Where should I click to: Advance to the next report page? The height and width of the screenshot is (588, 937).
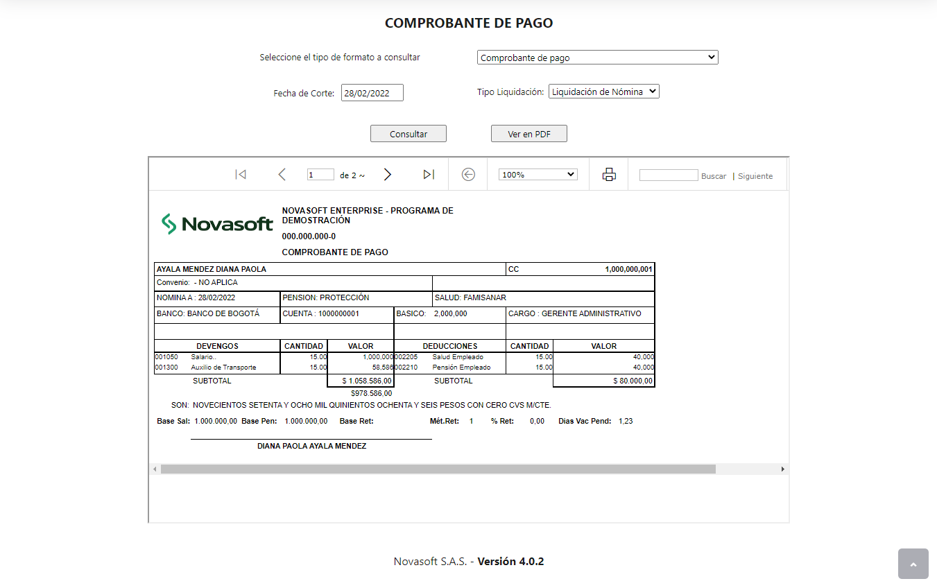click(x=387, y=174)
